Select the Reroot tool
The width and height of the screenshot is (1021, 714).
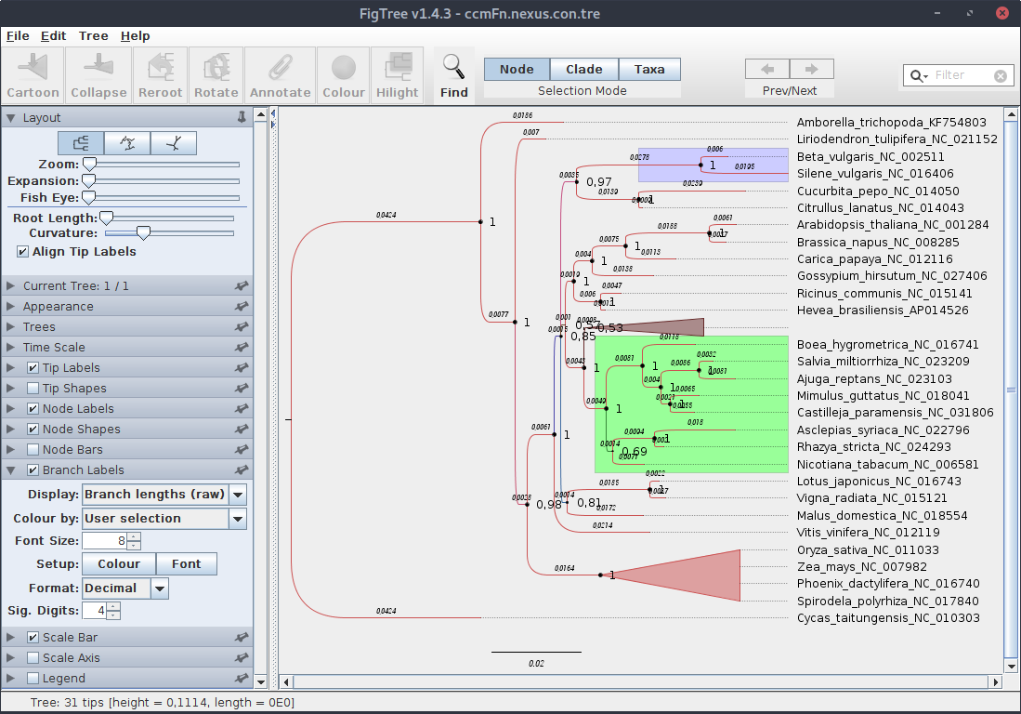click(x=161, y=74)
